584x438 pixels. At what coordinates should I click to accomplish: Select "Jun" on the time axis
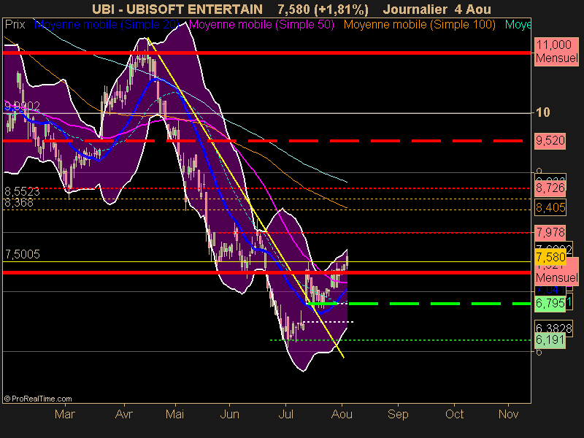point(229,414)
